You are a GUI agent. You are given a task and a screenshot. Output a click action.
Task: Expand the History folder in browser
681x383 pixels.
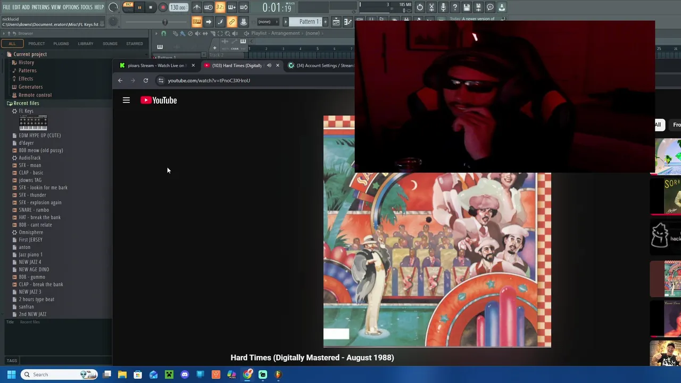point(26,63)
